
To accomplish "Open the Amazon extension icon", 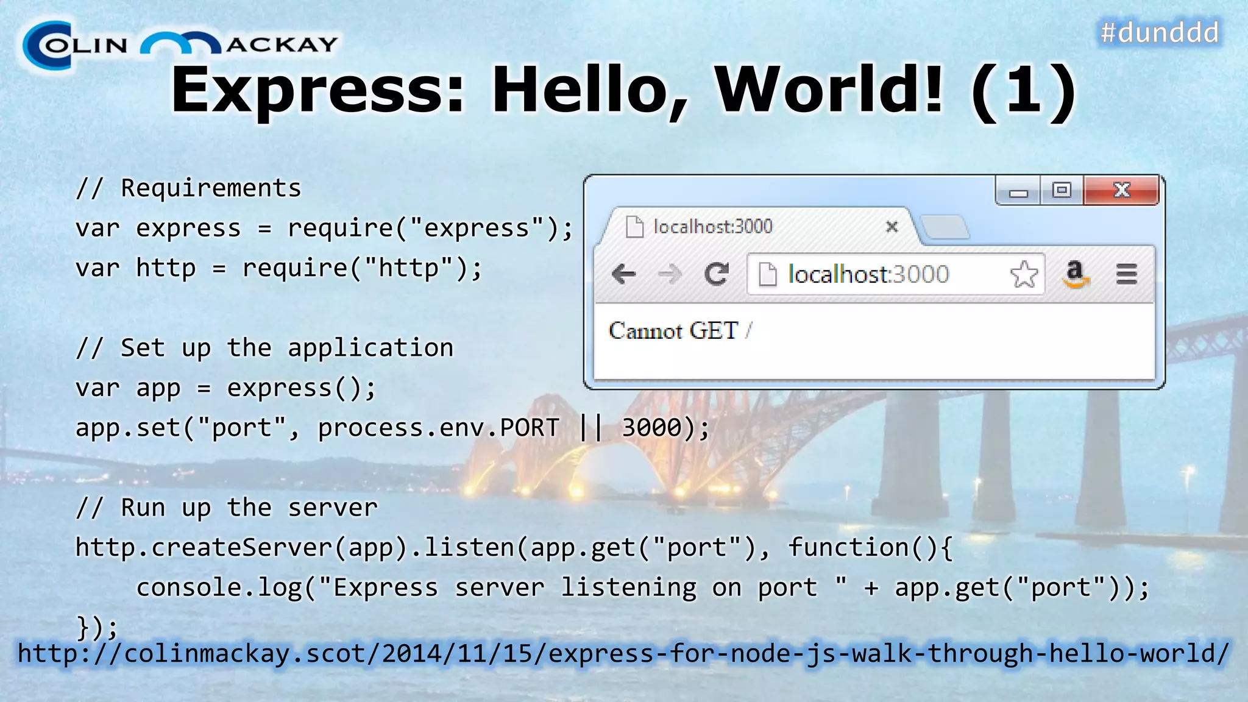I will (1076, 274).
